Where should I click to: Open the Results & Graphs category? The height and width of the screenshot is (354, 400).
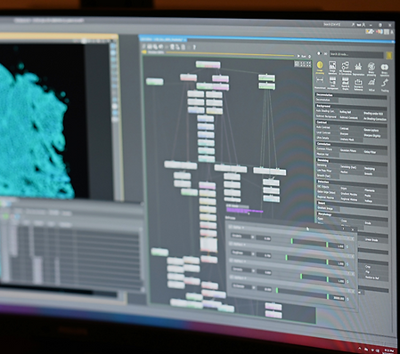[345, 84]
